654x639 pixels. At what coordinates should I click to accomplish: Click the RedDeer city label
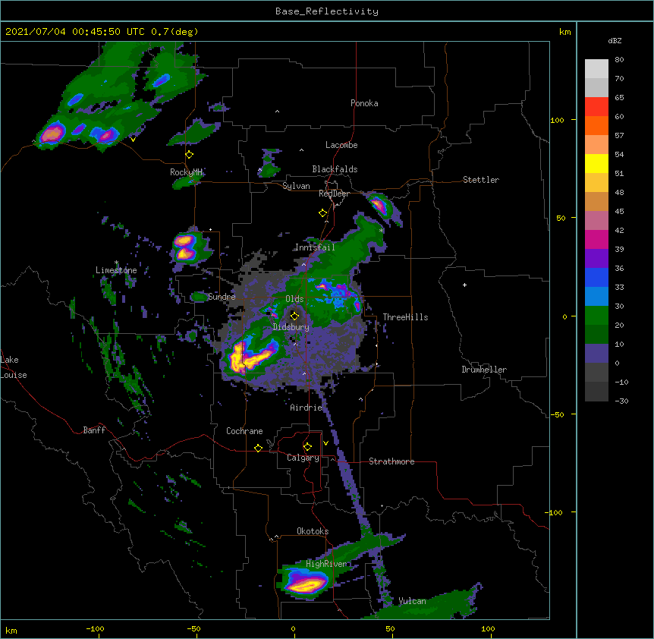tap(334, 194)
